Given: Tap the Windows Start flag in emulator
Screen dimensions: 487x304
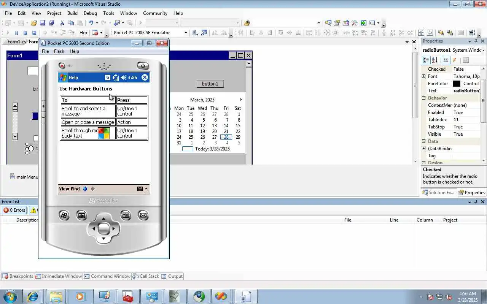Looking at the screenshot, I should point(63,78).
